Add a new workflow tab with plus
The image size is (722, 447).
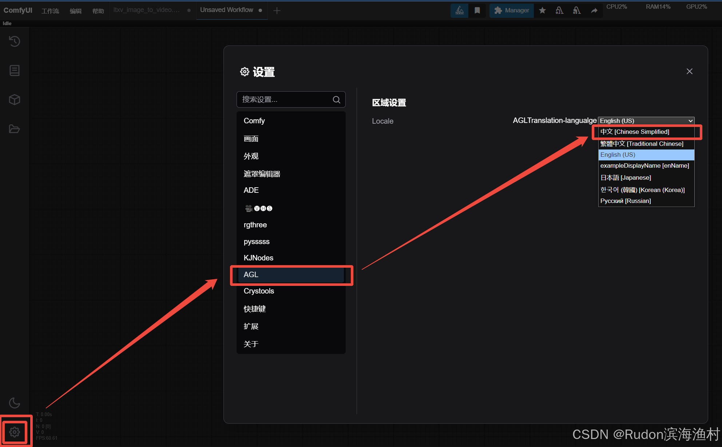(277, 11)
